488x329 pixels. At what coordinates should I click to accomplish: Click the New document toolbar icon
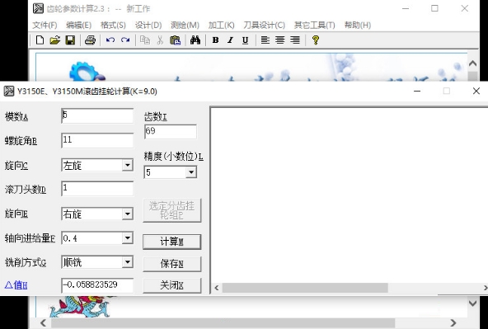pos(40,40)
